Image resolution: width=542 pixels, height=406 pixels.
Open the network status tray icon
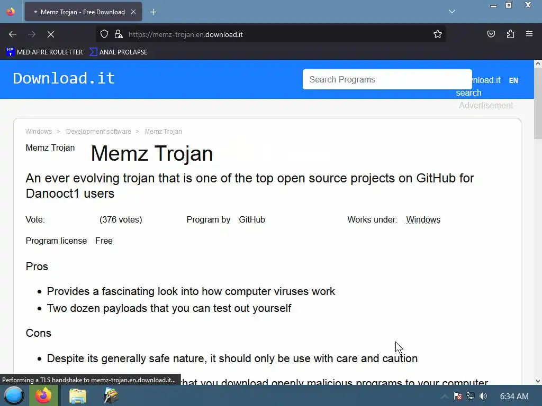point(471,396)
